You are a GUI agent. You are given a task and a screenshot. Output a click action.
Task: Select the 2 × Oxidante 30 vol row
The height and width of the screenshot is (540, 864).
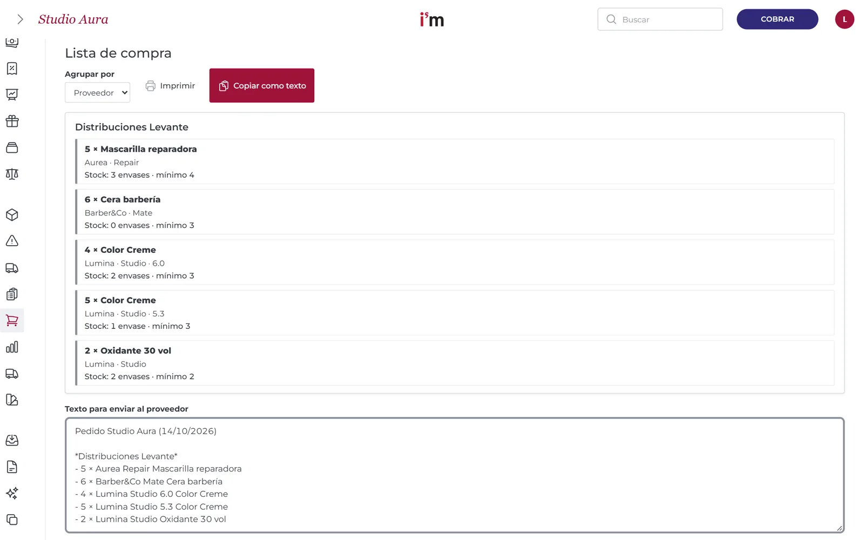(x=455, y=363)
